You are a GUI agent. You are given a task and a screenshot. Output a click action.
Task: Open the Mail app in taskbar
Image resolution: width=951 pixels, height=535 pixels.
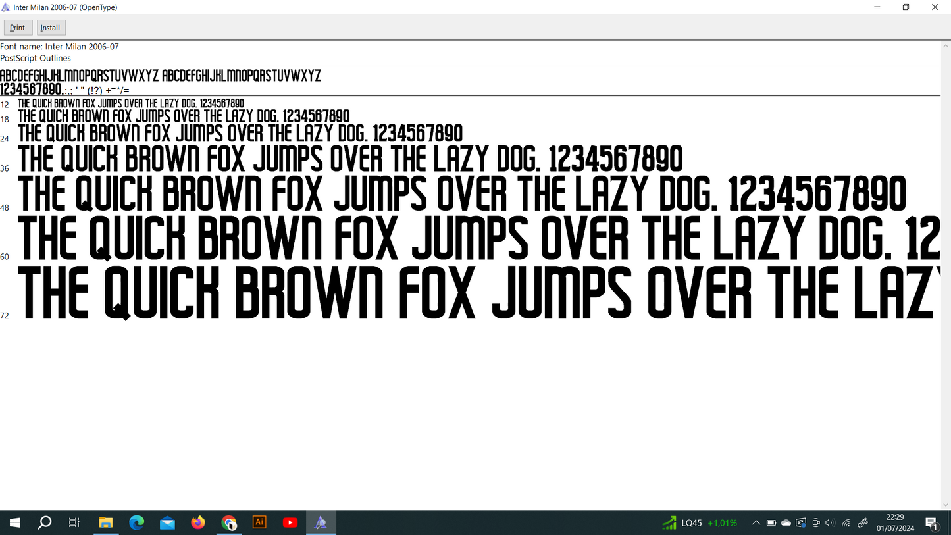click(167, 523)
